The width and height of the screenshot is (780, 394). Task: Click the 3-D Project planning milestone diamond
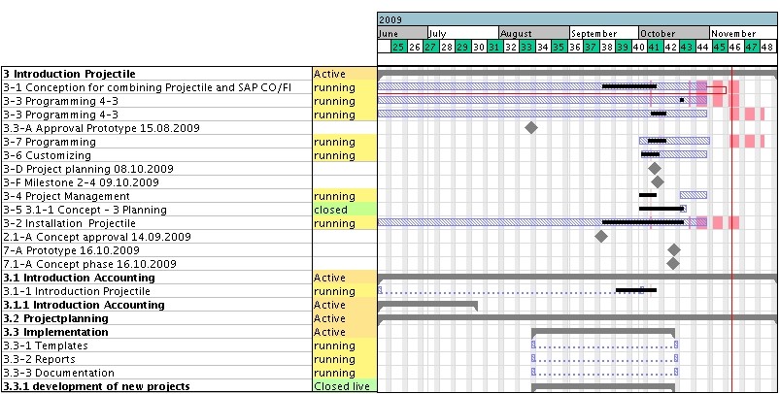pyautogui.click(x=655, y=168)
